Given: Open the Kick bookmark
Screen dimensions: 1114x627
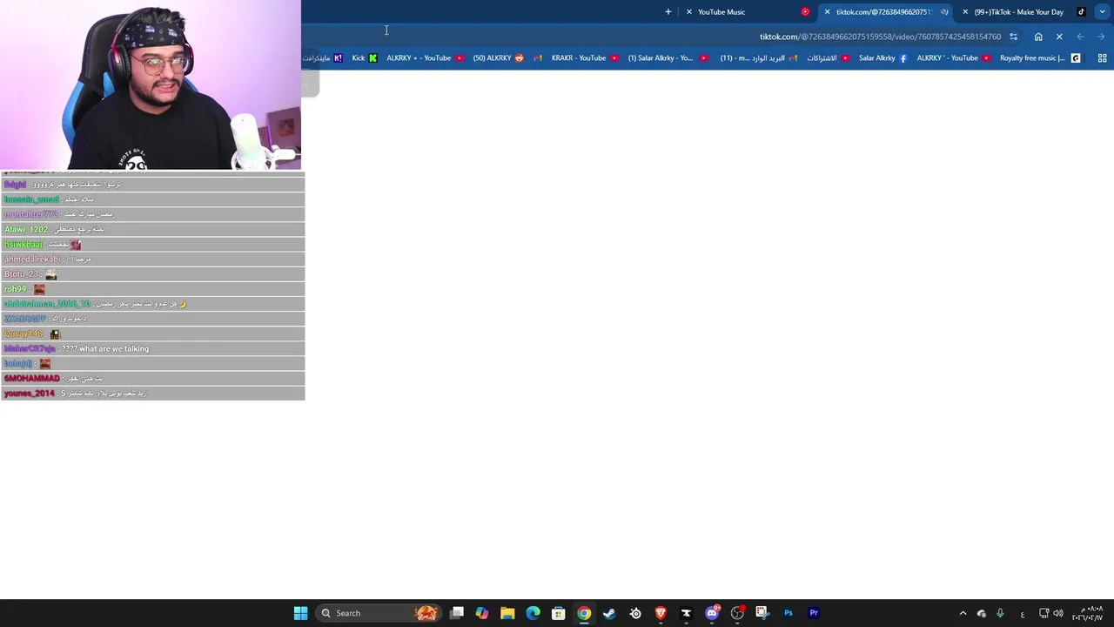Looking at the screenshot, I should [365, 58].
